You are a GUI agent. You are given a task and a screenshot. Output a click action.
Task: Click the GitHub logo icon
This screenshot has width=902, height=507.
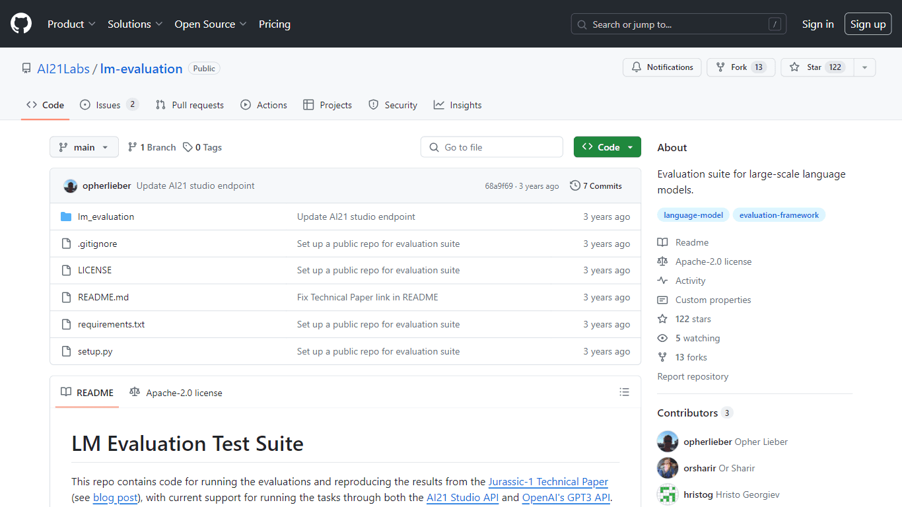[21, 24]
